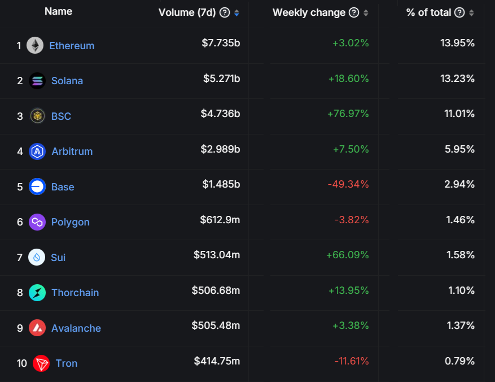The width and height of the screenshot is (495, 382).
Task: Click the Polygon logo icon
Action: pos(37,222)
